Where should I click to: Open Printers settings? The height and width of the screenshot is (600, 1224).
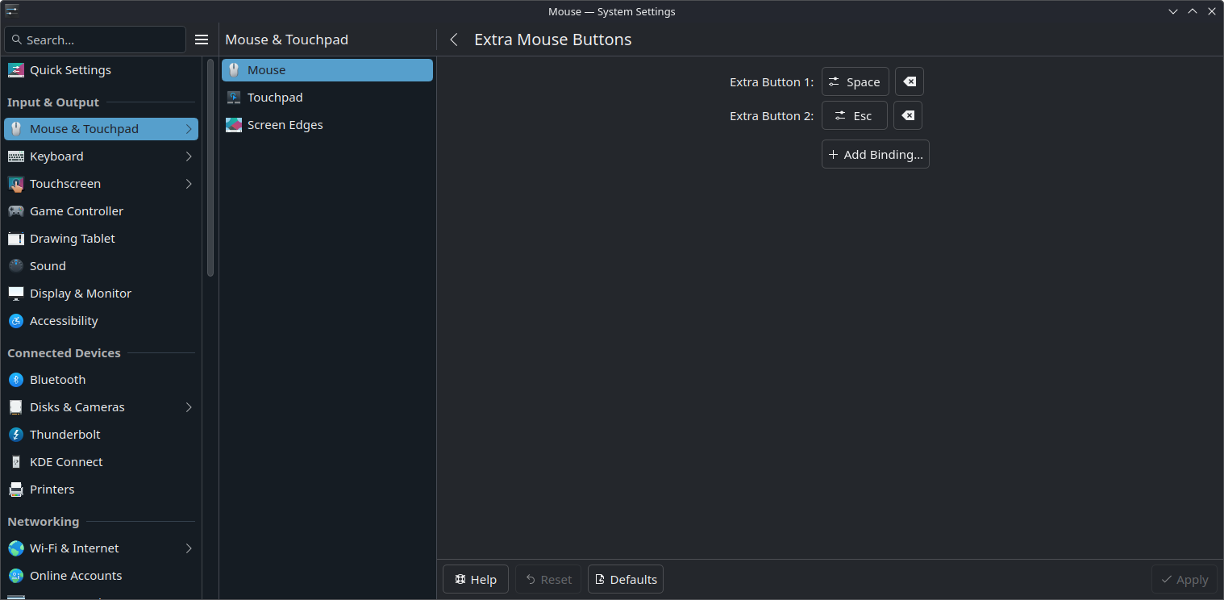pyautogui.click(x=101, y=490)
